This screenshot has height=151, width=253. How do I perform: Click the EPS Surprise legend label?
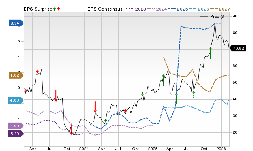click(x=38, y=9)
